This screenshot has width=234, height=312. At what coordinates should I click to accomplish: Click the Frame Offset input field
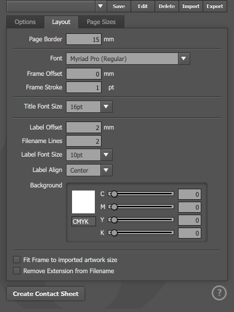(84, 74)
